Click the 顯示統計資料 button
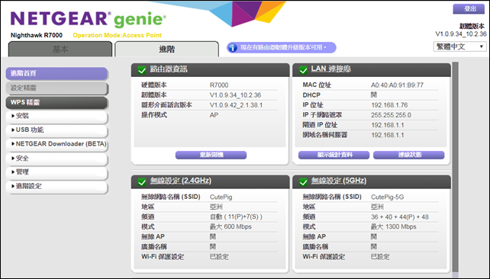Viewport: 490px width, 279px height. (334, 155)
